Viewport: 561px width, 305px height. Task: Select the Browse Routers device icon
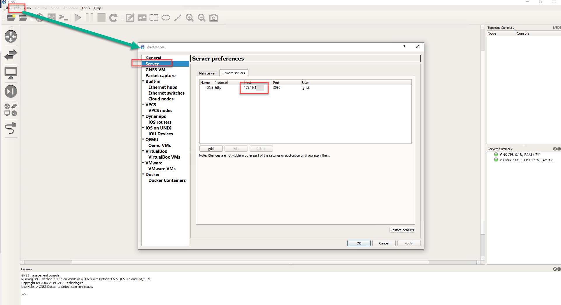click(11, 36)
